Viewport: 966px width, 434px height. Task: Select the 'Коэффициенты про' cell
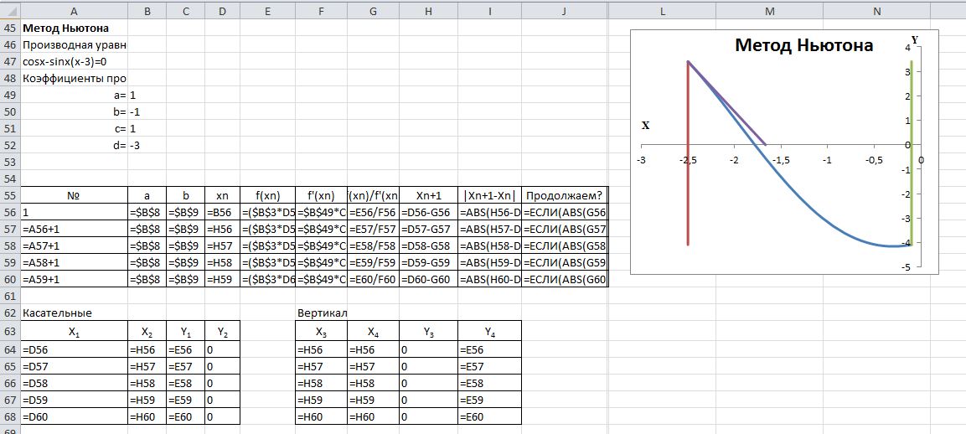74,78
